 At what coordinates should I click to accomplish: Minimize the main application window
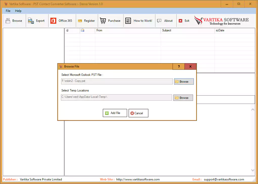click(227, 4)
